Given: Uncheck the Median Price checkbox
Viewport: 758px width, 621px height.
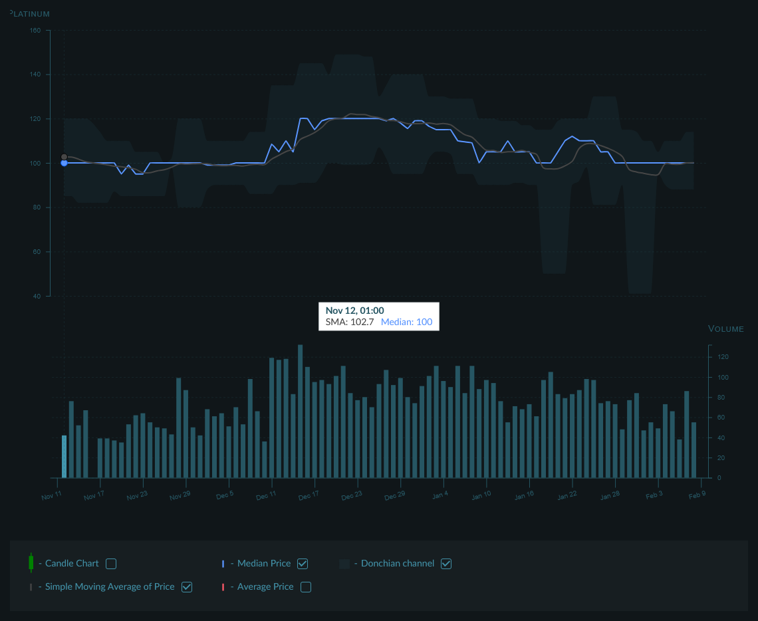Looking at the screenshot, I should coord(303,564).
